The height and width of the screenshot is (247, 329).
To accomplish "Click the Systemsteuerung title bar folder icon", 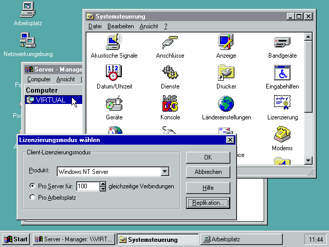I will click(90, 16).
